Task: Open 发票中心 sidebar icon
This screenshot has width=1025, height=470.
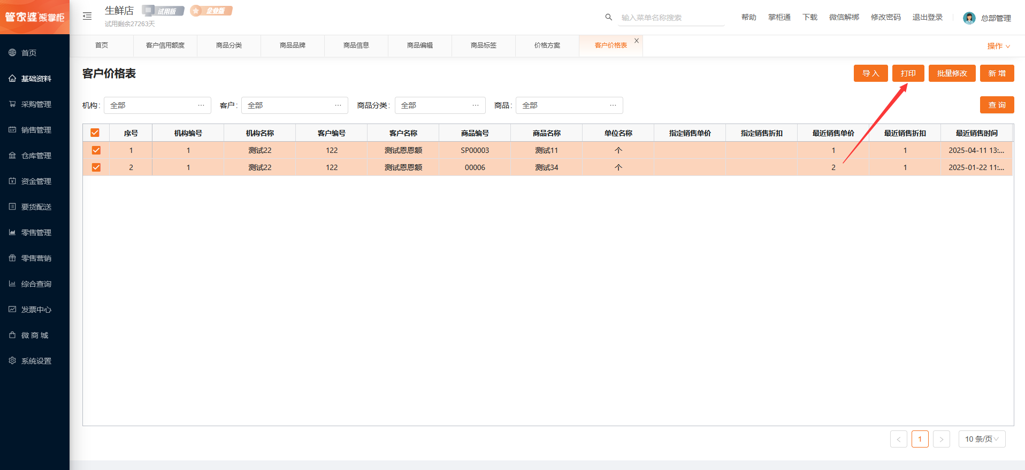Action: pyautogui.click(x=12, y=310)
